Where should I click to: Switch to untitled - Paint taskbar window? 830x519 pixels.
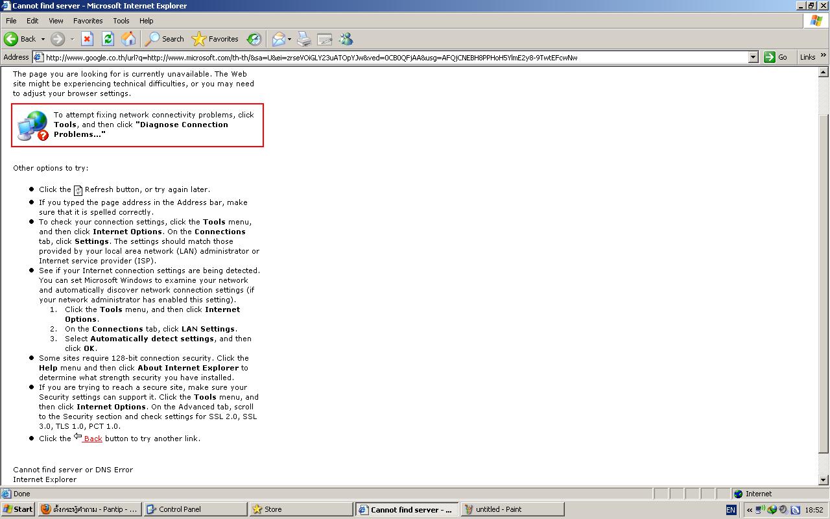coord(512,509)
